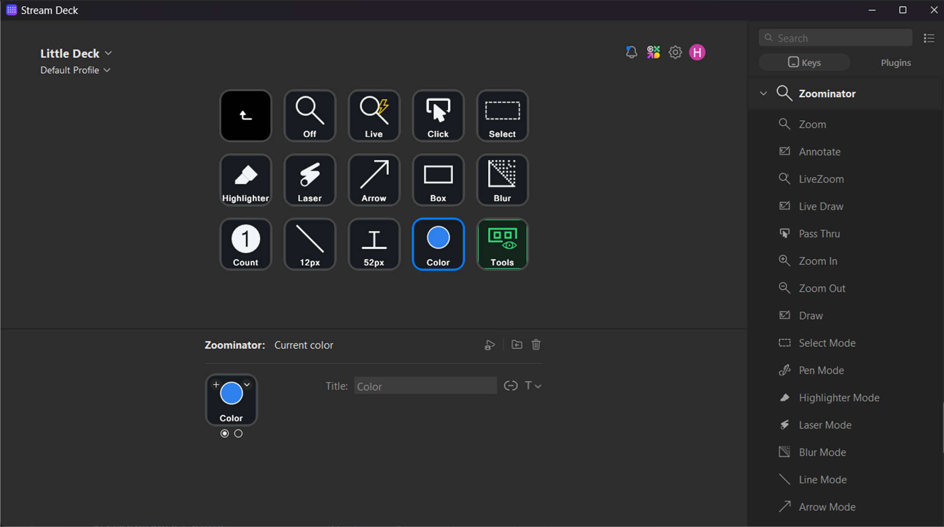The image size is (944, 527).
Task: Select the Blur key
Action: click(x=502, y=180)
